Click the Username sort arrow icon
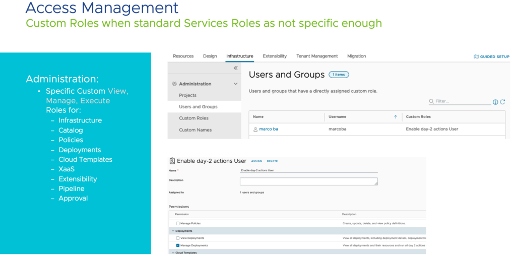Image resolution: width=516 pixels, height=256 pixels. 396,117
